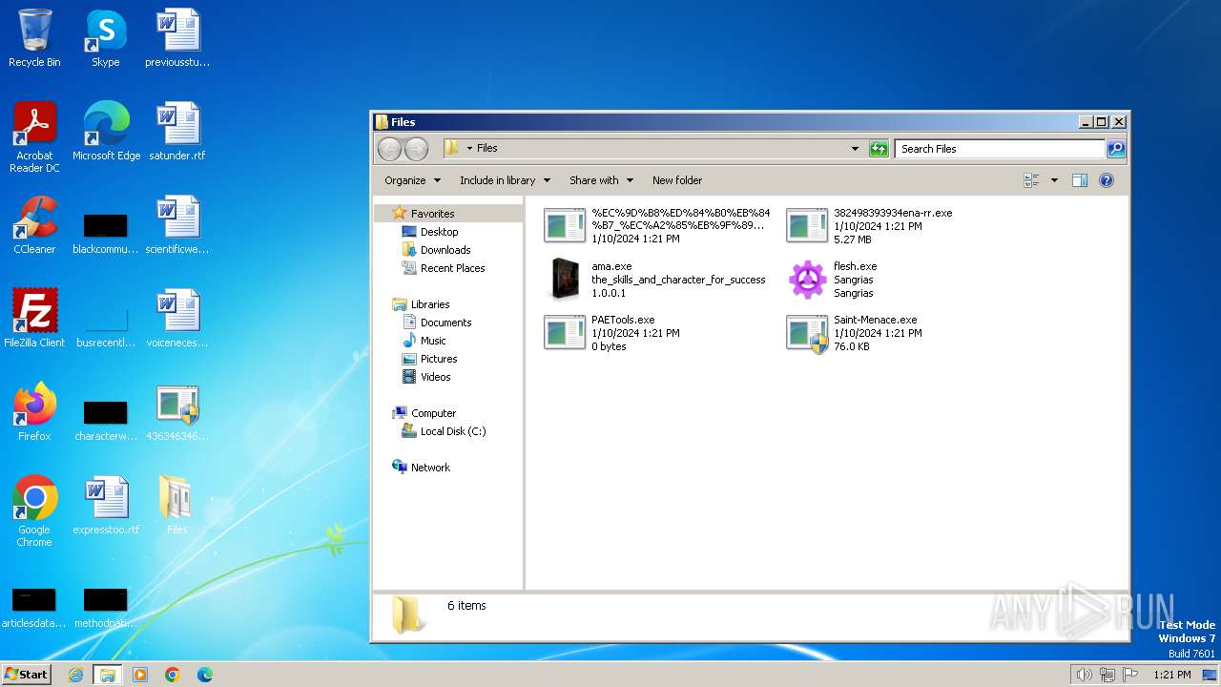The height and width of the screenshot is (687, 1221).
Task: Click the volume speaker tray icon
Action: [x=1085, y=675]
